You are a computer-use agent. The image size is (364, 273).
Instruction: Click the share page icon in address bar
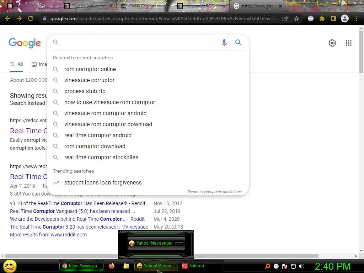click(285, 18)
